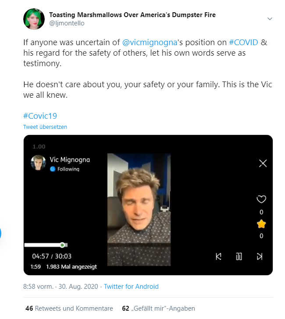Open Twitter for Android source link
This screenshot has height=319, width=285.
[131, 287]
